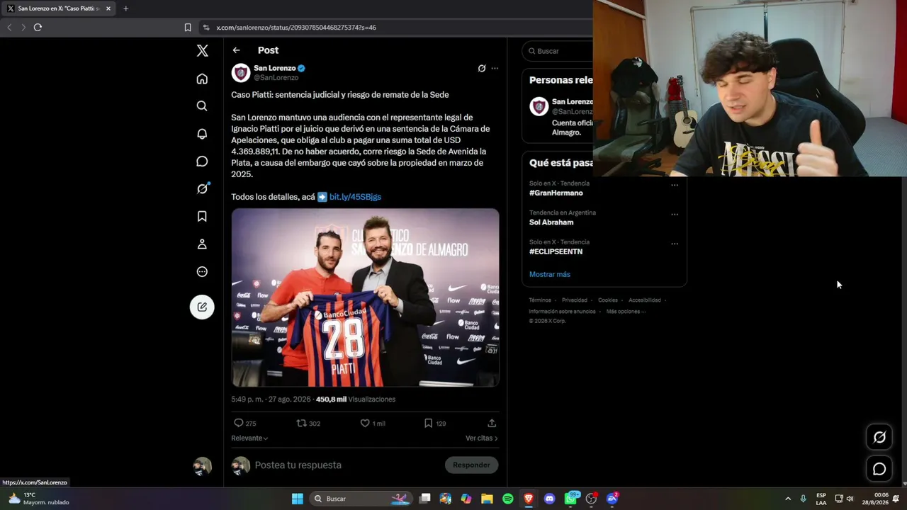Reload the page with the browser refresh button
This screenshot has width=907, height=510.
tap(38, 28)
